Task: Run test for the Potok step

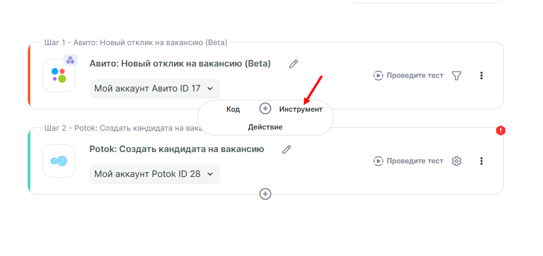Action: 409,161
